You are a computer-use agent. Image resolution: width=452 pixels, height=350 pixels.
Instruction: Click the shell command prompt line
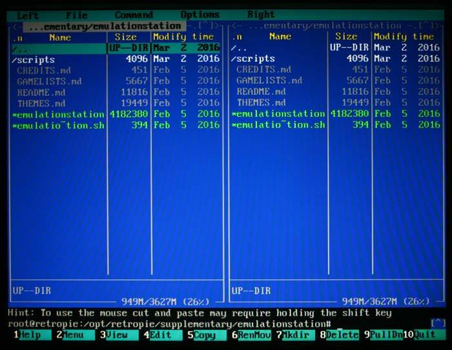coord(169,324)
